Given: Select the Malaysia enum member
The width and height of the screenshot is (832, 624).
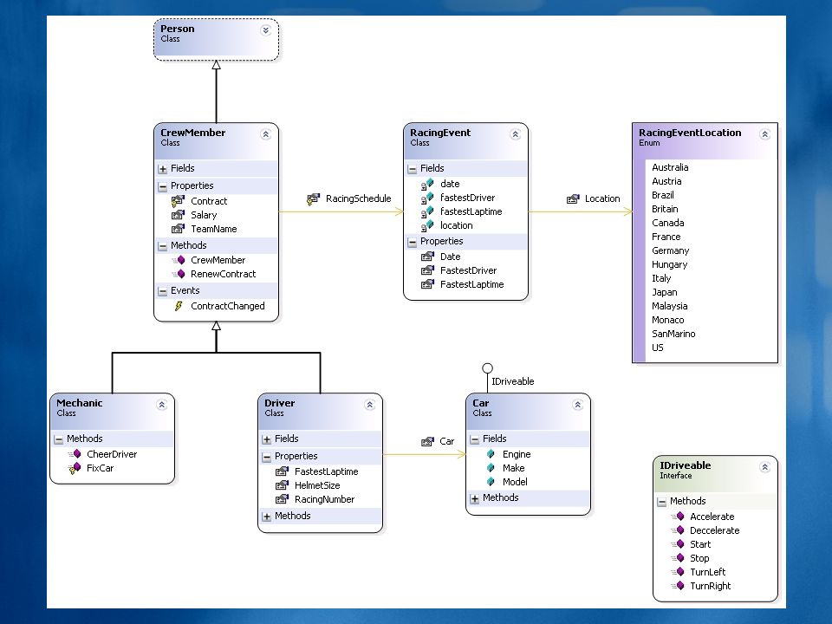Looking at the screenshot, I should (669, 306).
